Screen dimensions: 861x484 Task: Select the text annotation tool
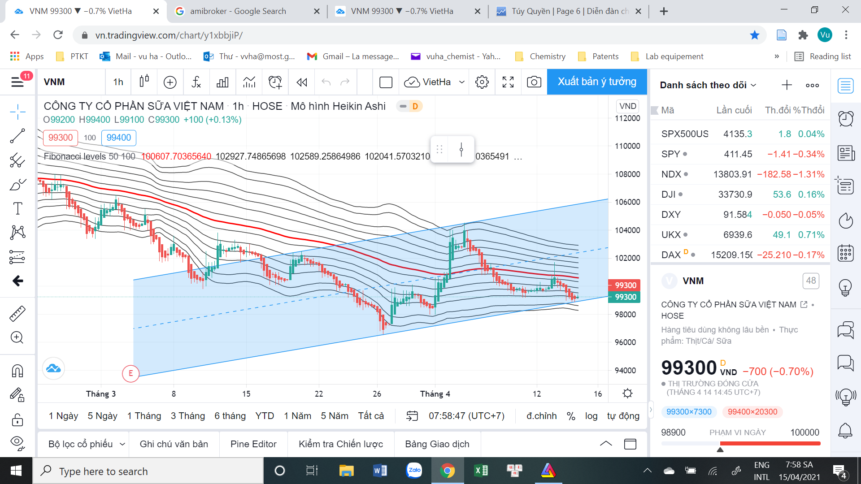(x=17, y=208)
